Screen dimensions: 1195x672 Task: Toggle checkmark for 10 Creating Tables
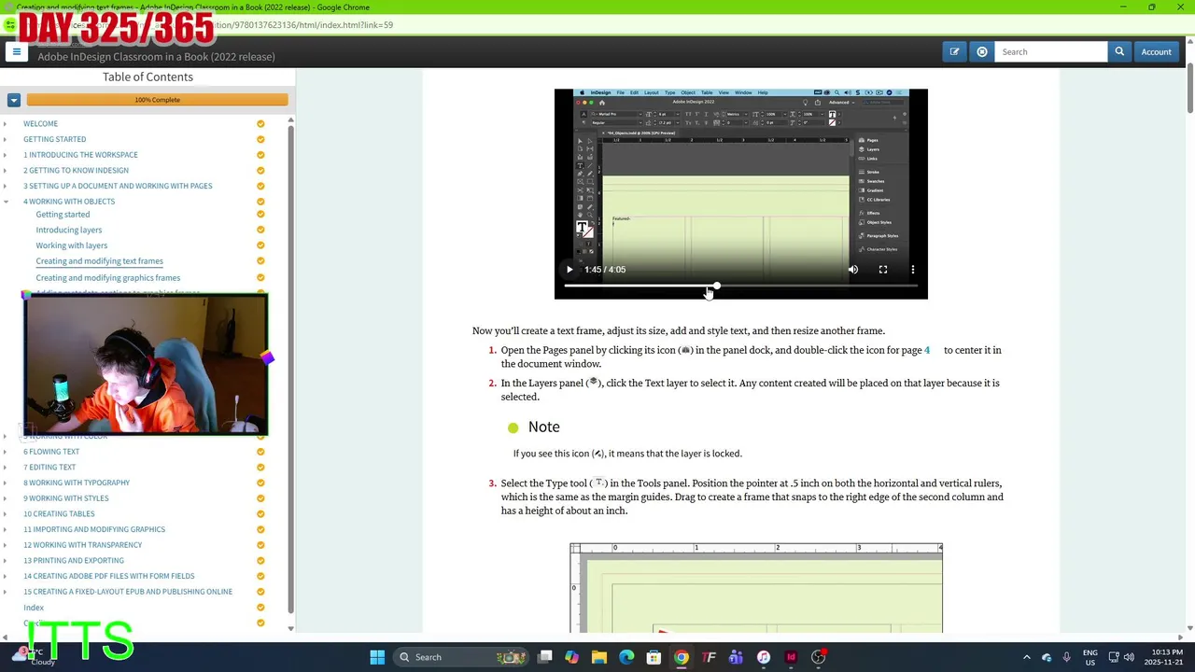[x=260, y=514]
